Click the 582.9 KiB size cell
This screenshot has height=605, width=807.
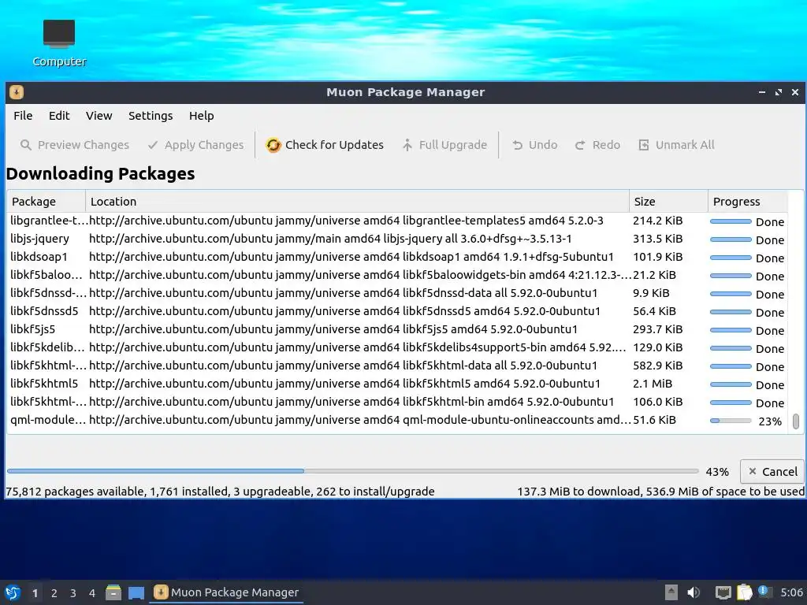click(658, 366)
